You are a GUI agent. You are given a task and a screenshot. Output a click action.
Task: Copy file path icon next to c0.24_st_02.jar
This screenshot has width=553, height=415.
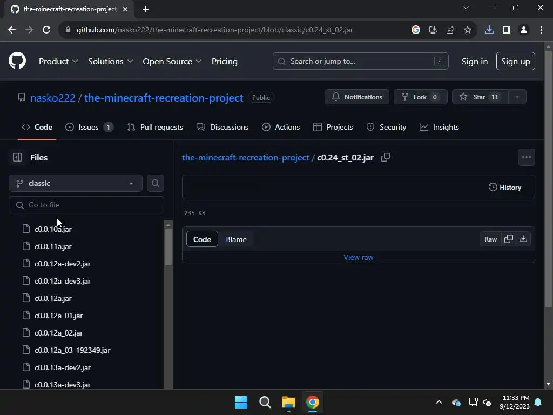[x=386, y=157]
